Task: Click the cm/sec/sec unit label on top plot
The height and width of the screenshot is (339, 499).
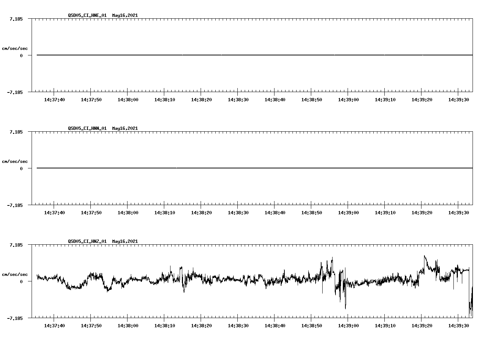Action: [15, 48]
